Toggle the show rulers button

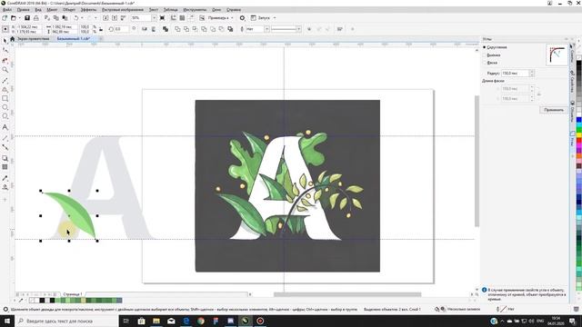174,18
